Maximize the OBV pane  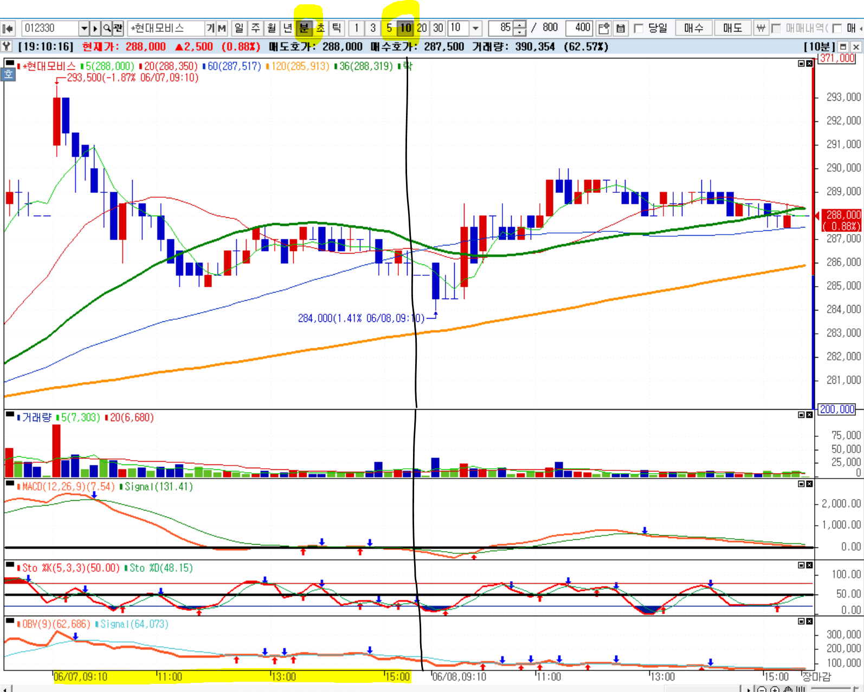pyautogui.click(x=801, y=622)
